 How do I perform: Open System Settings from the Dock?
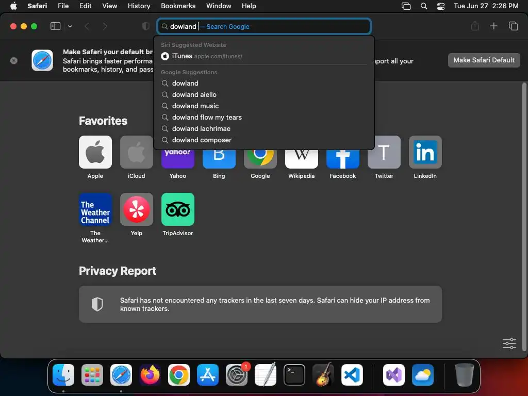click(237, 375)
